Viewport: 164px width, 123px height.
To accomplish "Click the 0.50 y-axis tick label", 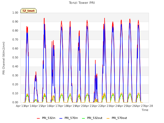I will (x=15, y=57).
